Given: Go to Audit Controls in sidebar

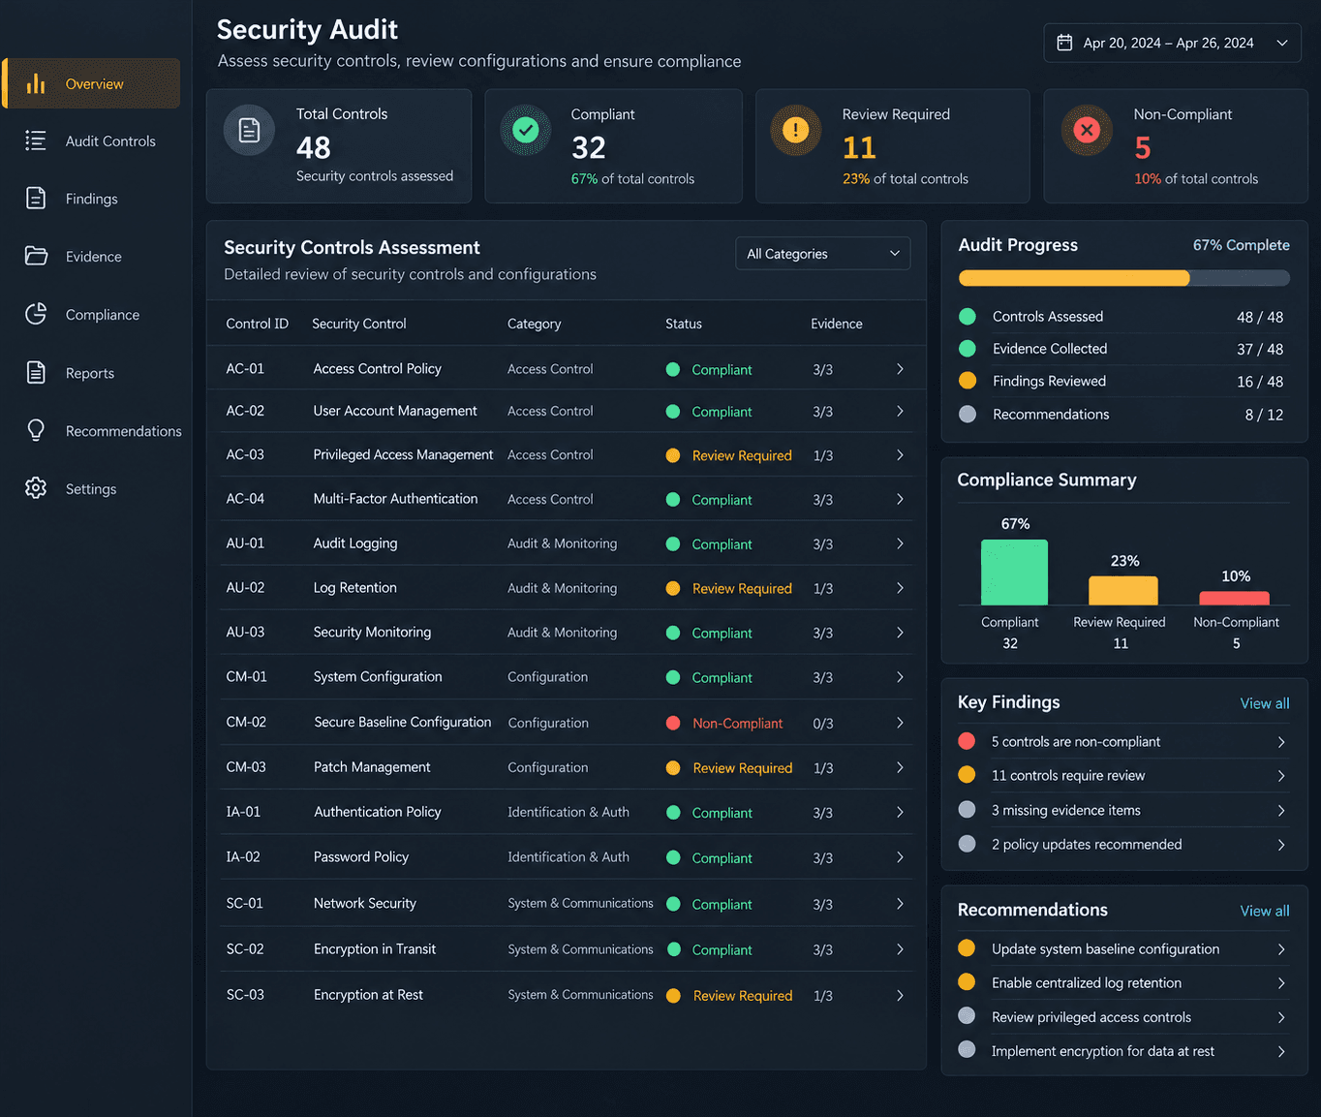Looking at the screenshot, I should point(110,141).
